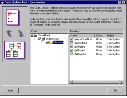Click the scroll right arrow in Members list

coord(121,82)
